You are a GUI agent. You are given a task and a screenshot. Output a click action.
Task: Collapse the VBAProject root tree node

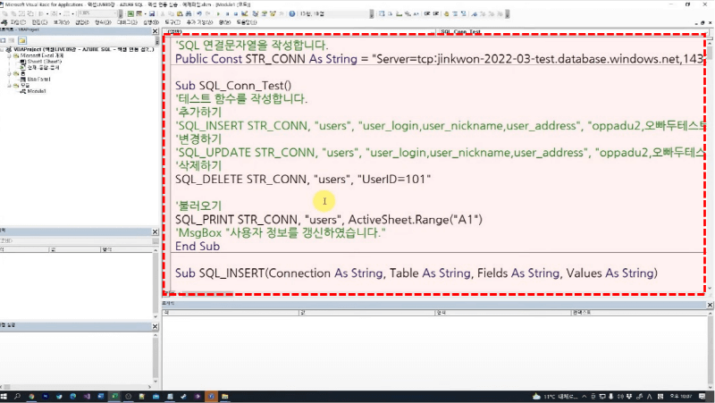pos(3,49)
